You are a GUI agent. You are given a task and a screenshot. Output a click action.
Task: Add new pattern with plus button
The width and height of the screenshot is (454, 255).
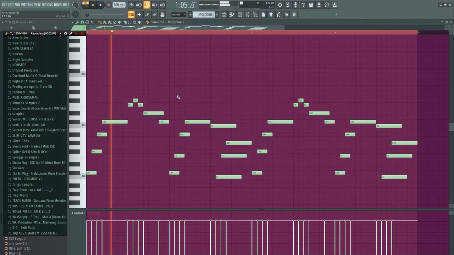217,15
